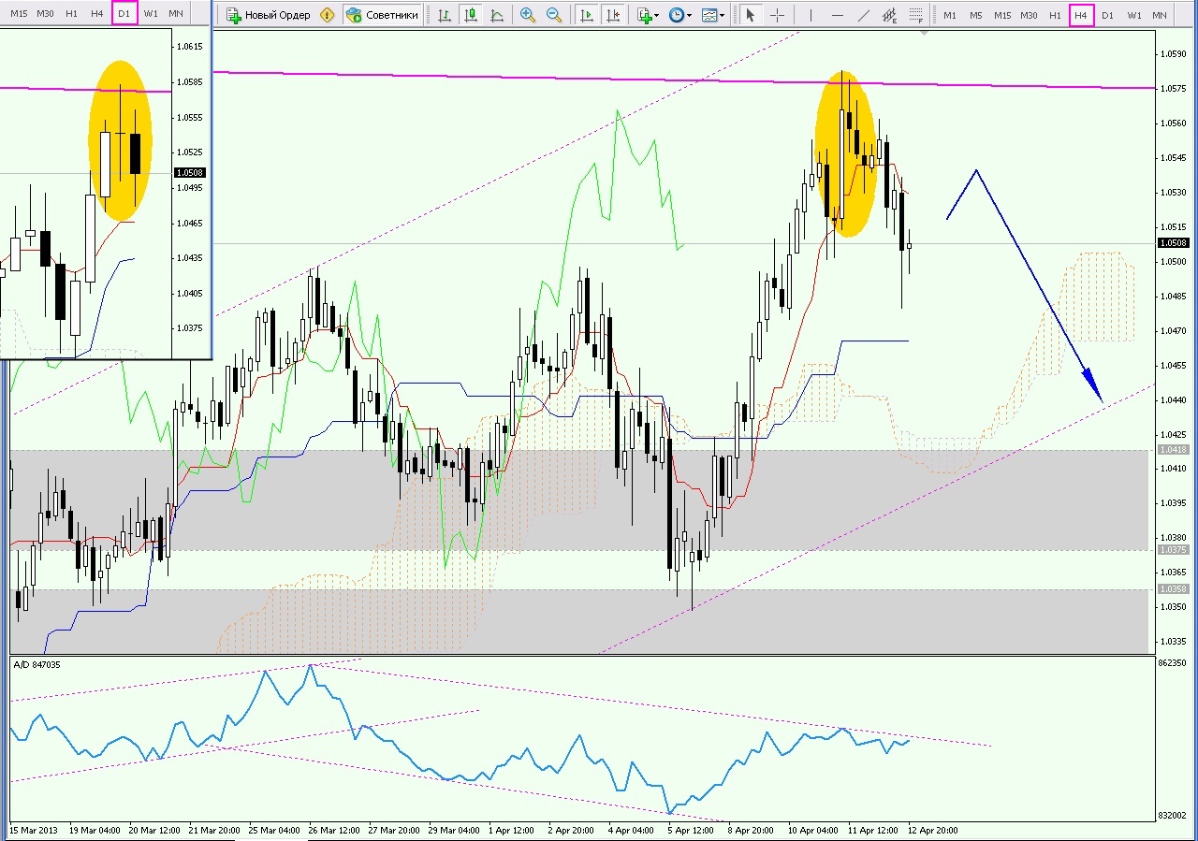Pick the horizontal line drawing tool
The height and width of the screenshot is (841, 1198).
(838, 15)
